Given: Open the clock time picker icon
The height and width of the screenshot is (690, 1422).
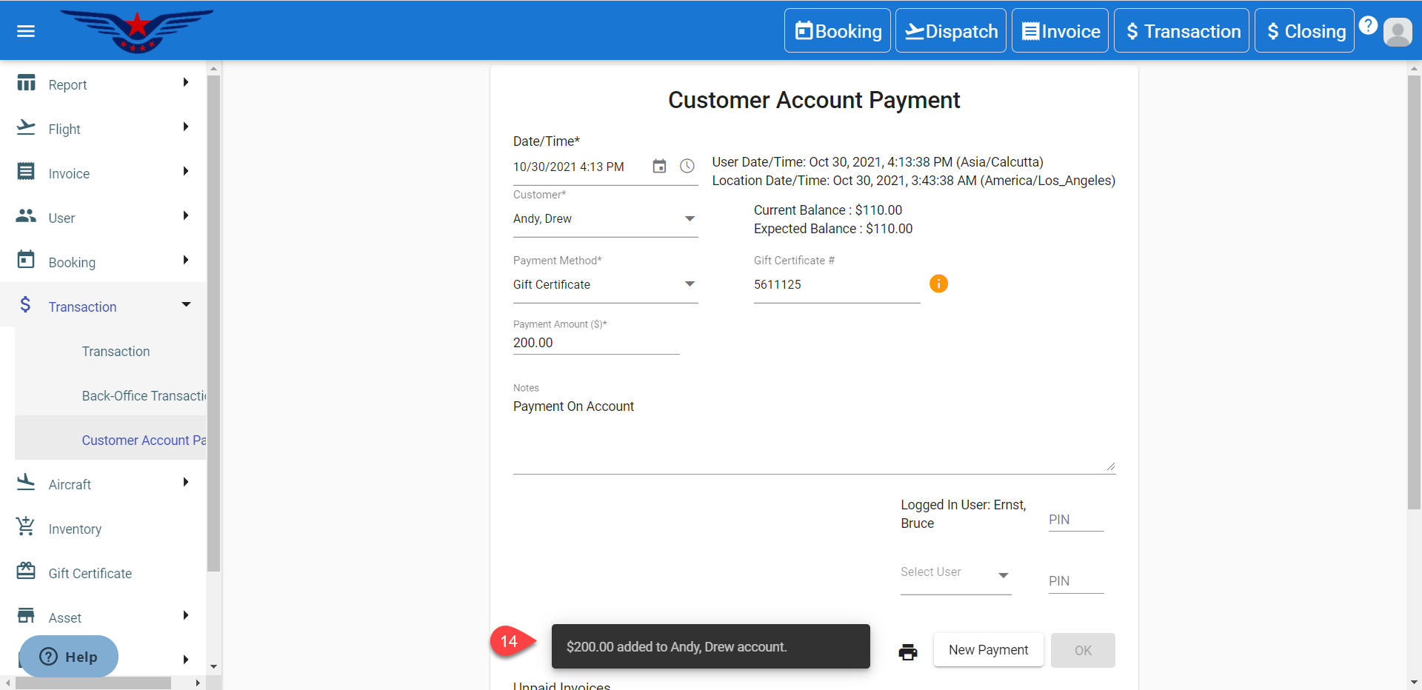Looking at the screenshot, I should pyautogui.click(x=687, y=167).
